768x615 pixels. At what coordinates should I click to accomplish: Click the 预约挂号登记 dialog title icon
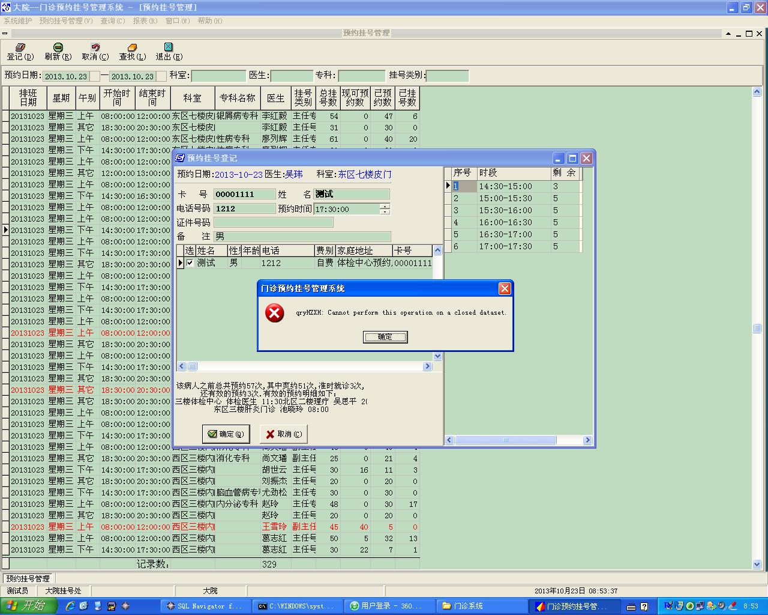coord(180,158)
